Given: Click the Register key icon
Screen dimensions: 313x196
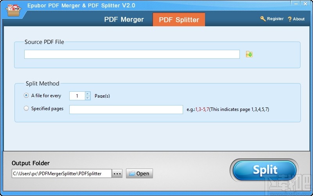Looking at the screenshot, I should (263, 19).
